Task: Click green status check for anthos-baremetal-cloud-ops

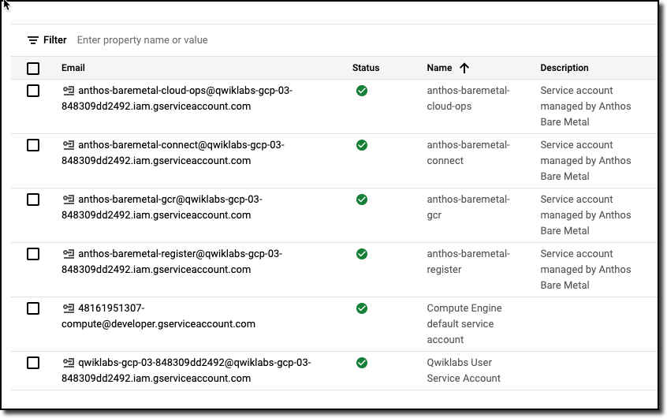Action: click(x=362, y=91)
